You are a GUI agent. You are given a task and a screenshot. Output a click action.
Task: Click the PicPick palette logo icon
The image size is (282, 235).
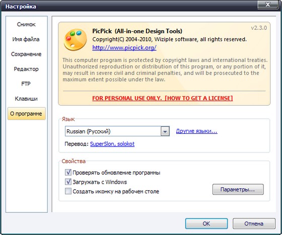tap(76, 40)
